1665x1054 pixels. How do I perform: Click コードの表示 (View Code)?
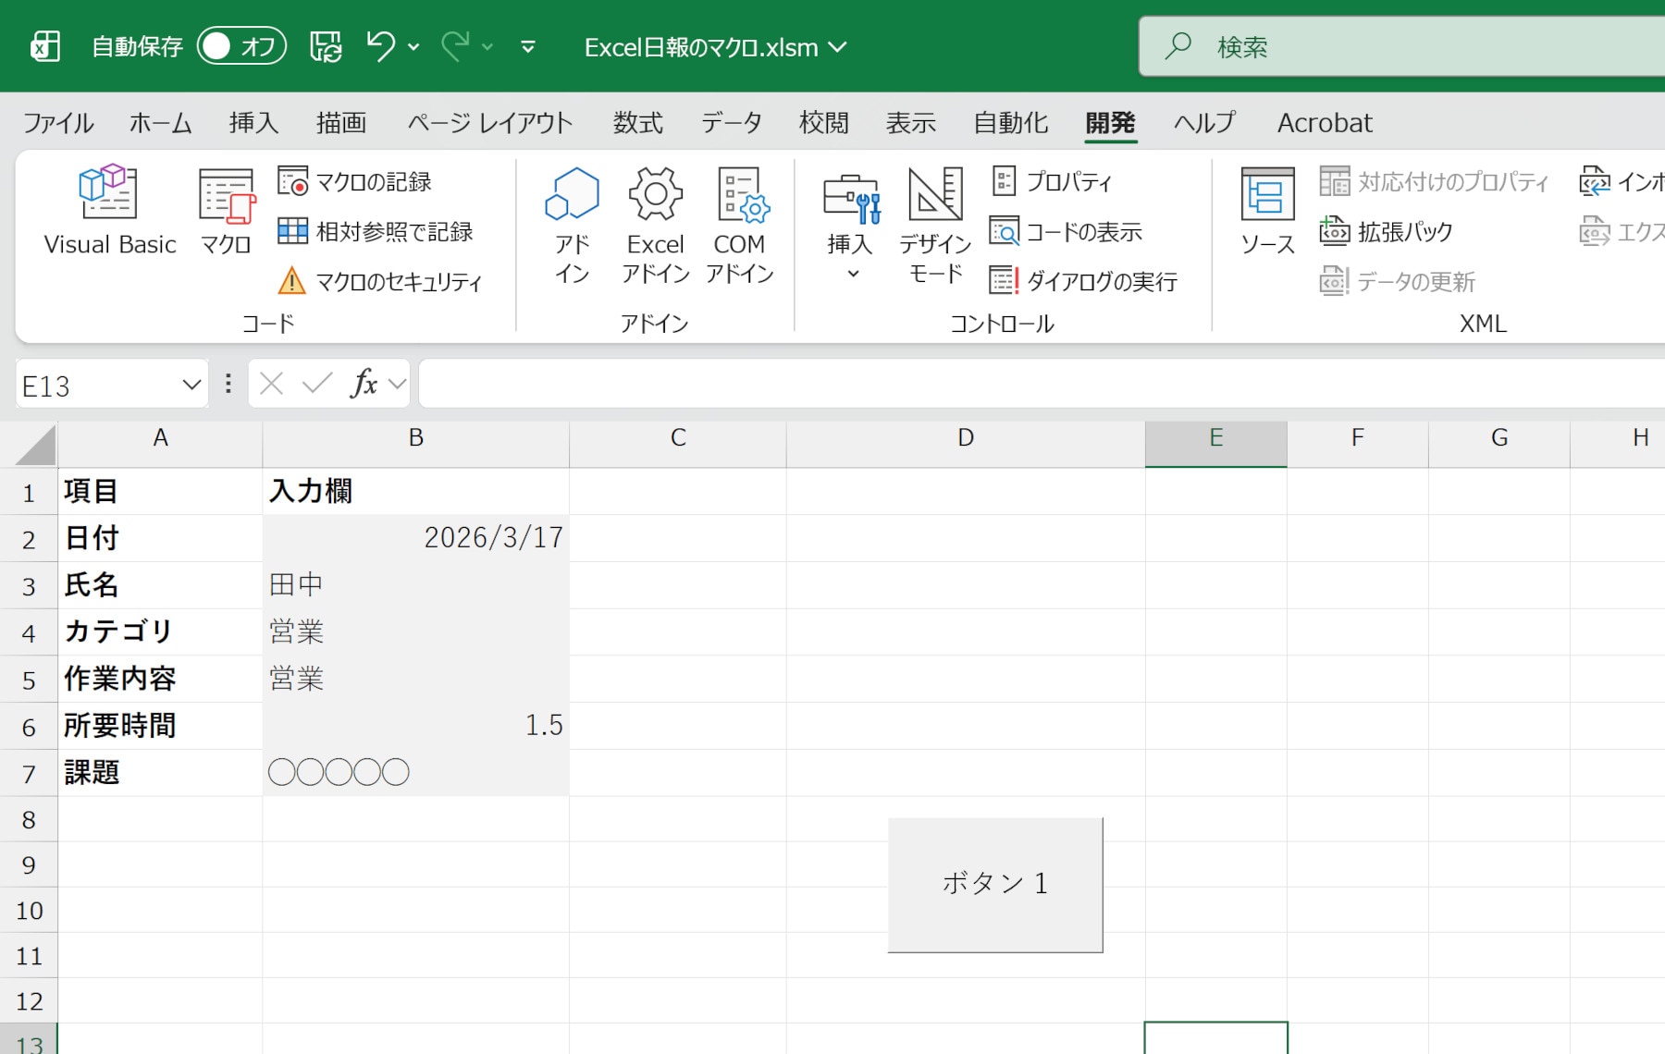(1067, 232)
